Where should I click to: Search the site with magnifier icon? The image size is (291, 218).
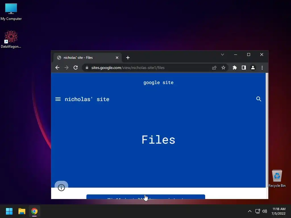point(259,99)
